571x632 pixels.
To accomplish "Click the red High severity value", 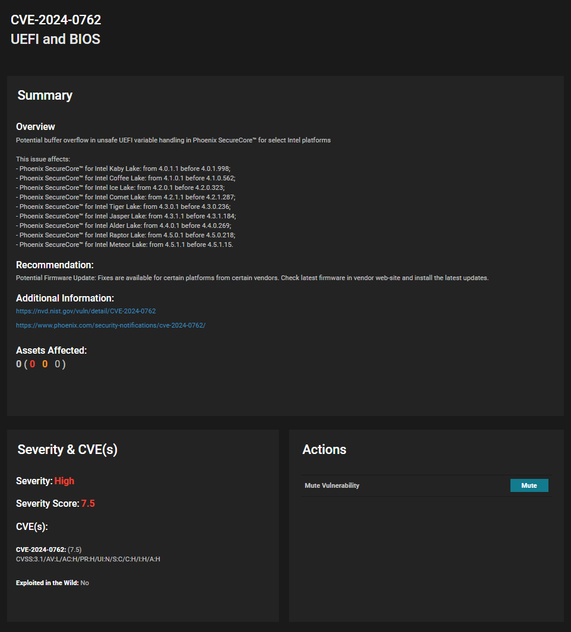I will coord(64,481).
